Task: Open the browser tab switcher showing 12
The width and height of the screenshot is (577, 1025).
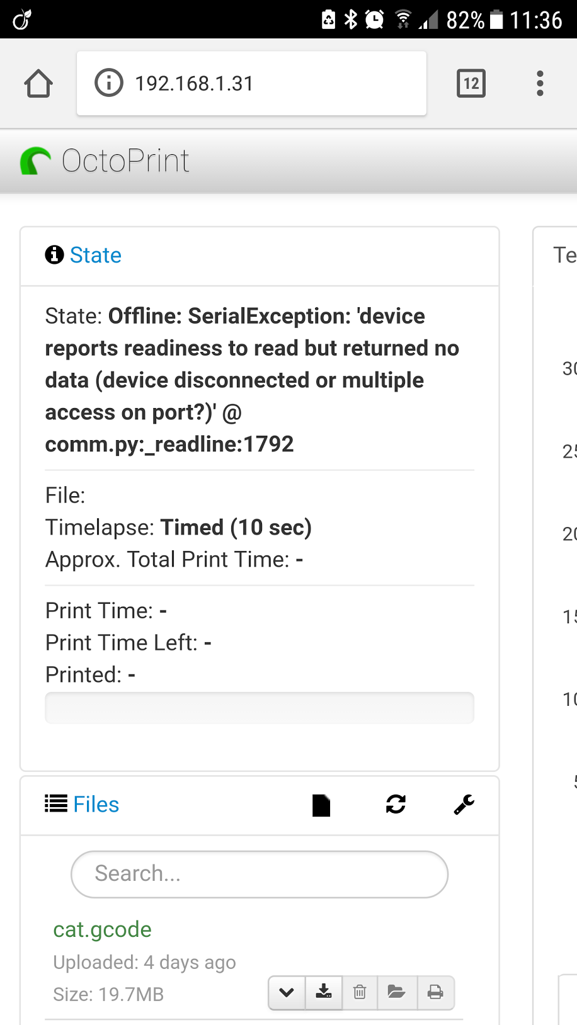Action: (x=471, y=83)
